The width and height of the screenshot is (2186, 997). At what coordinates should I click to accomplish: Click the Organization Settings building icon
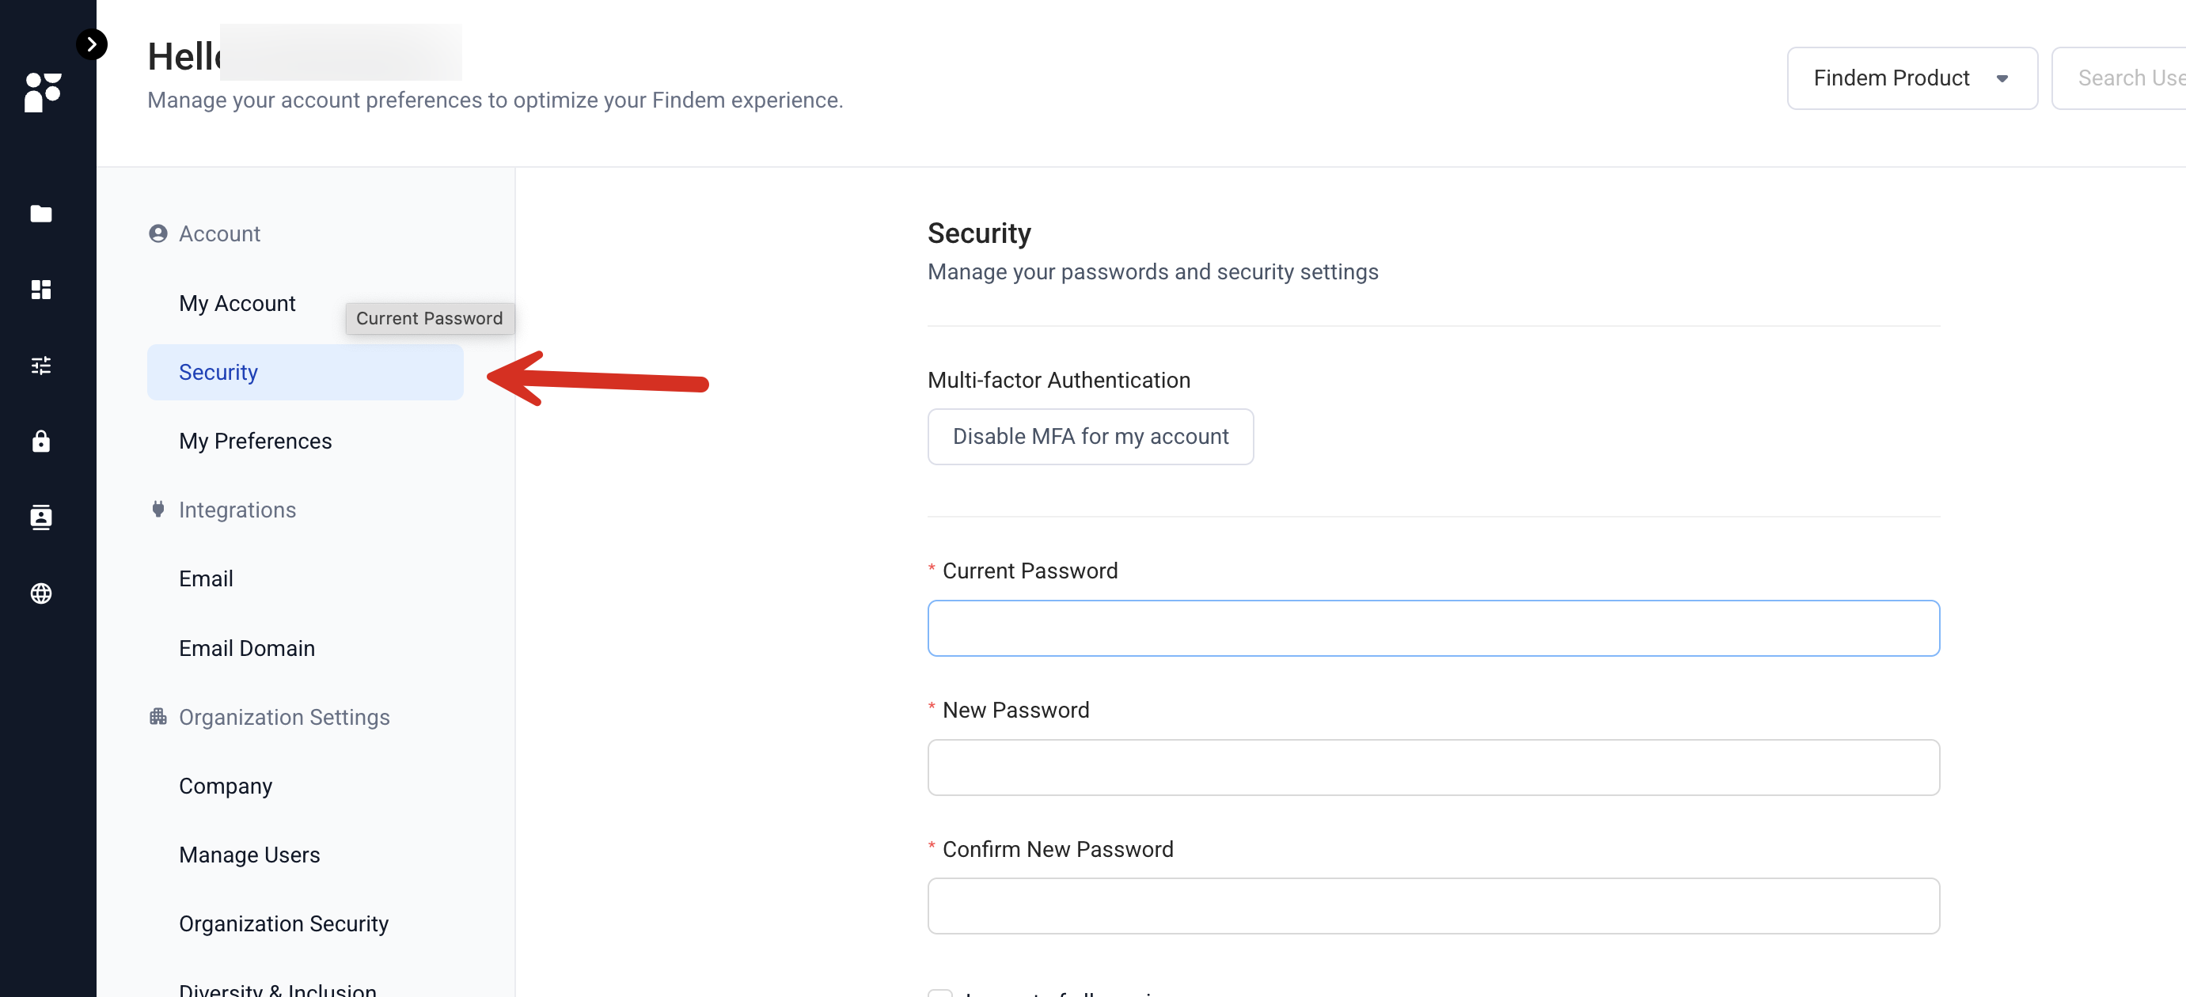pyautogui.click(x=157, y=716)
